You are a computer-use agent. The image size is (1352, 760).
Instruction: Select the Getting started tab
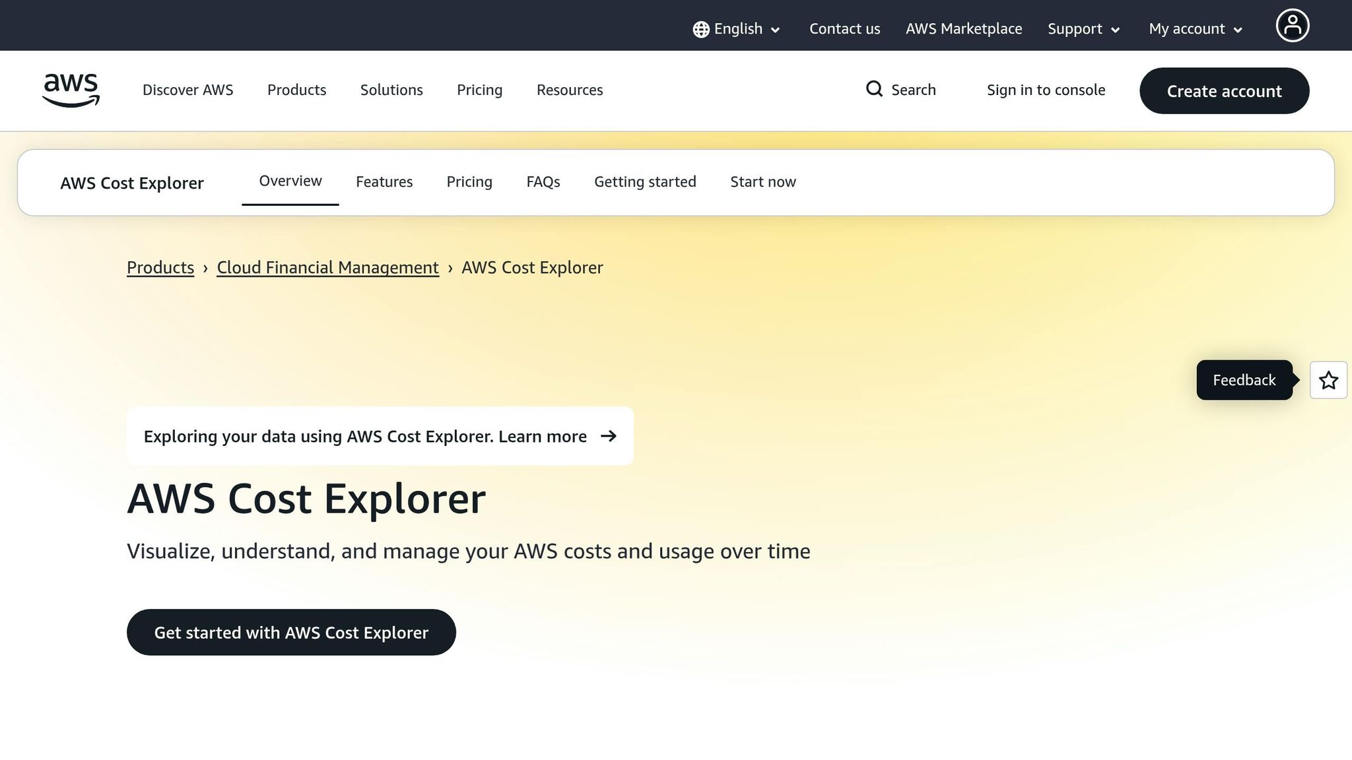(645, 181)
